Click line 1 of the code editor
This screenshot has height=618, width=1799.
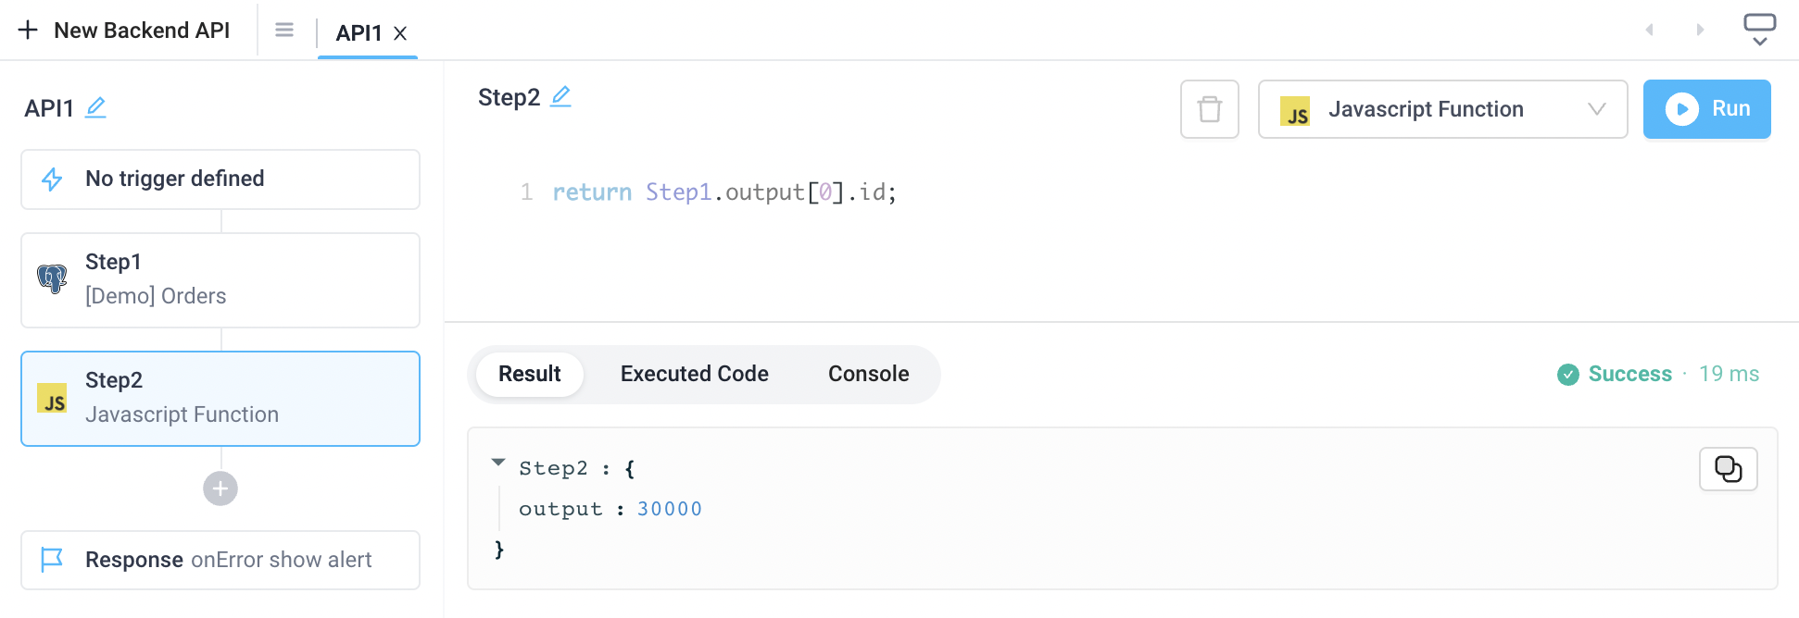coord(723,192)
